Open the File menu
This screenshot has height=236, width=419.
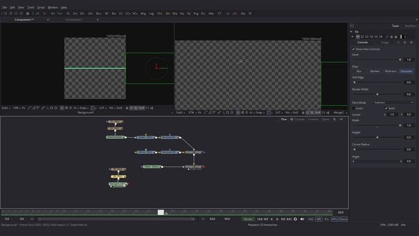pos(5,7)
